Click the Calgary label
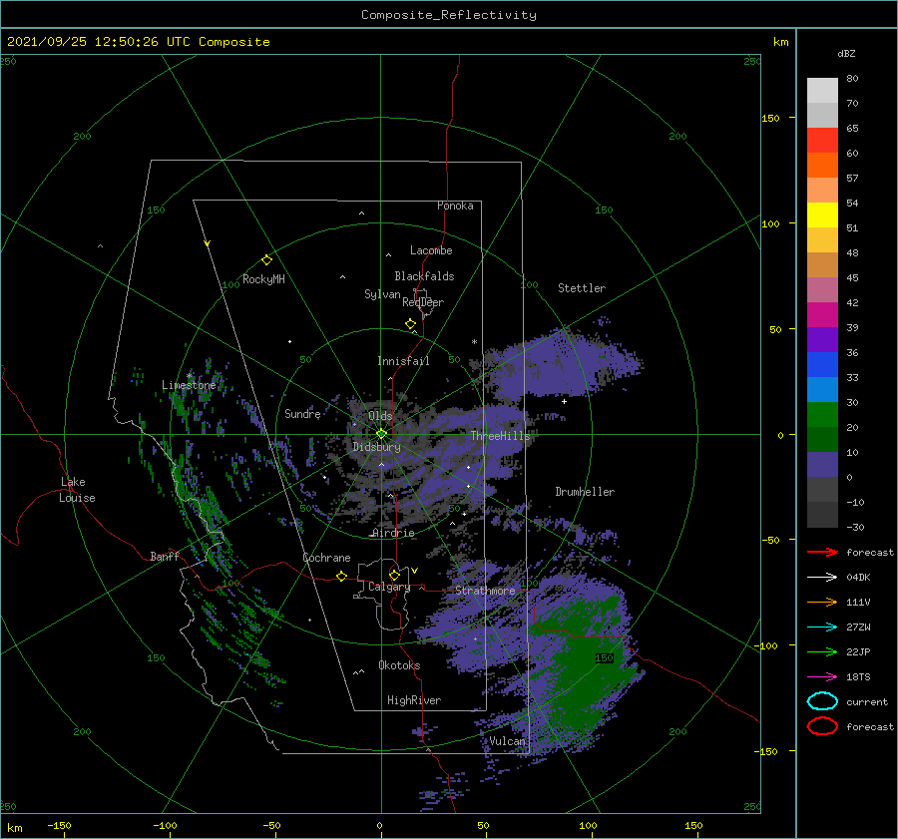Screen dimensions: 898x839 (x=389, y=587)
